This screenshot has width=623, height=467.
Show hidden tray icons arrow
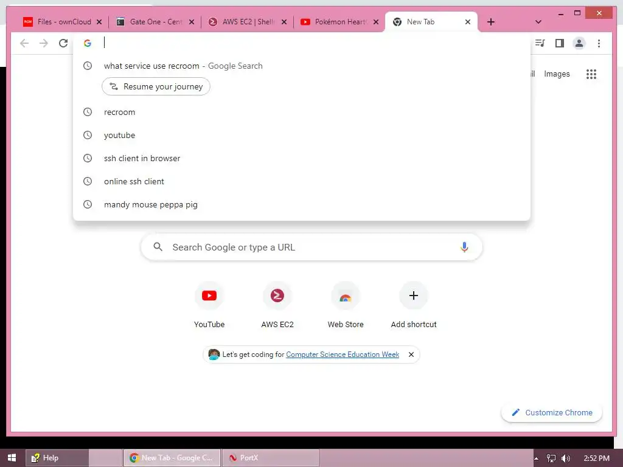(x=537, y=458)
